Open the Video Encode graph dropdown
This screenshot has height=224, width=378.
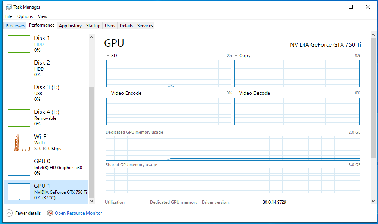(107, 93)
